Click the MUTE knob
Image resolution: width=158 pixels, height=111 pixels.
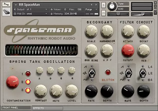[x=56, y=91]
